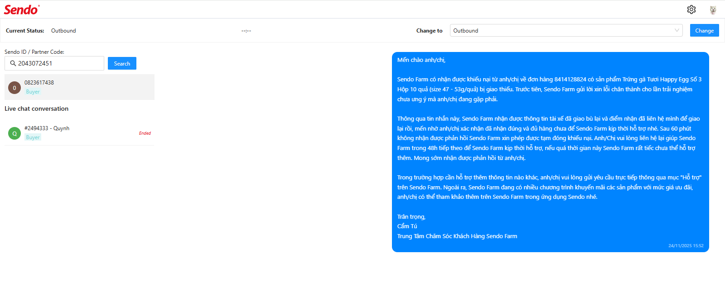Click the Buyer tag under Quynh

pos(33,137)
